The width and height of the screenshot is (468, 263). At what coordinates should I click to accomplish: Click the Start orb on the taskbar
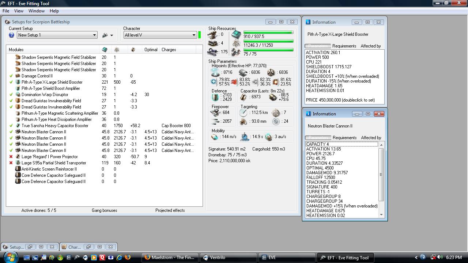click(x=10, y=257)
